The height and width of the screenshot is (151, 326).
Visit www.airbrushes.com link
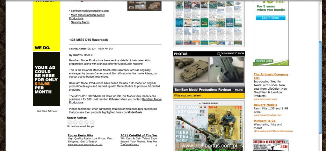coord(265,99)
